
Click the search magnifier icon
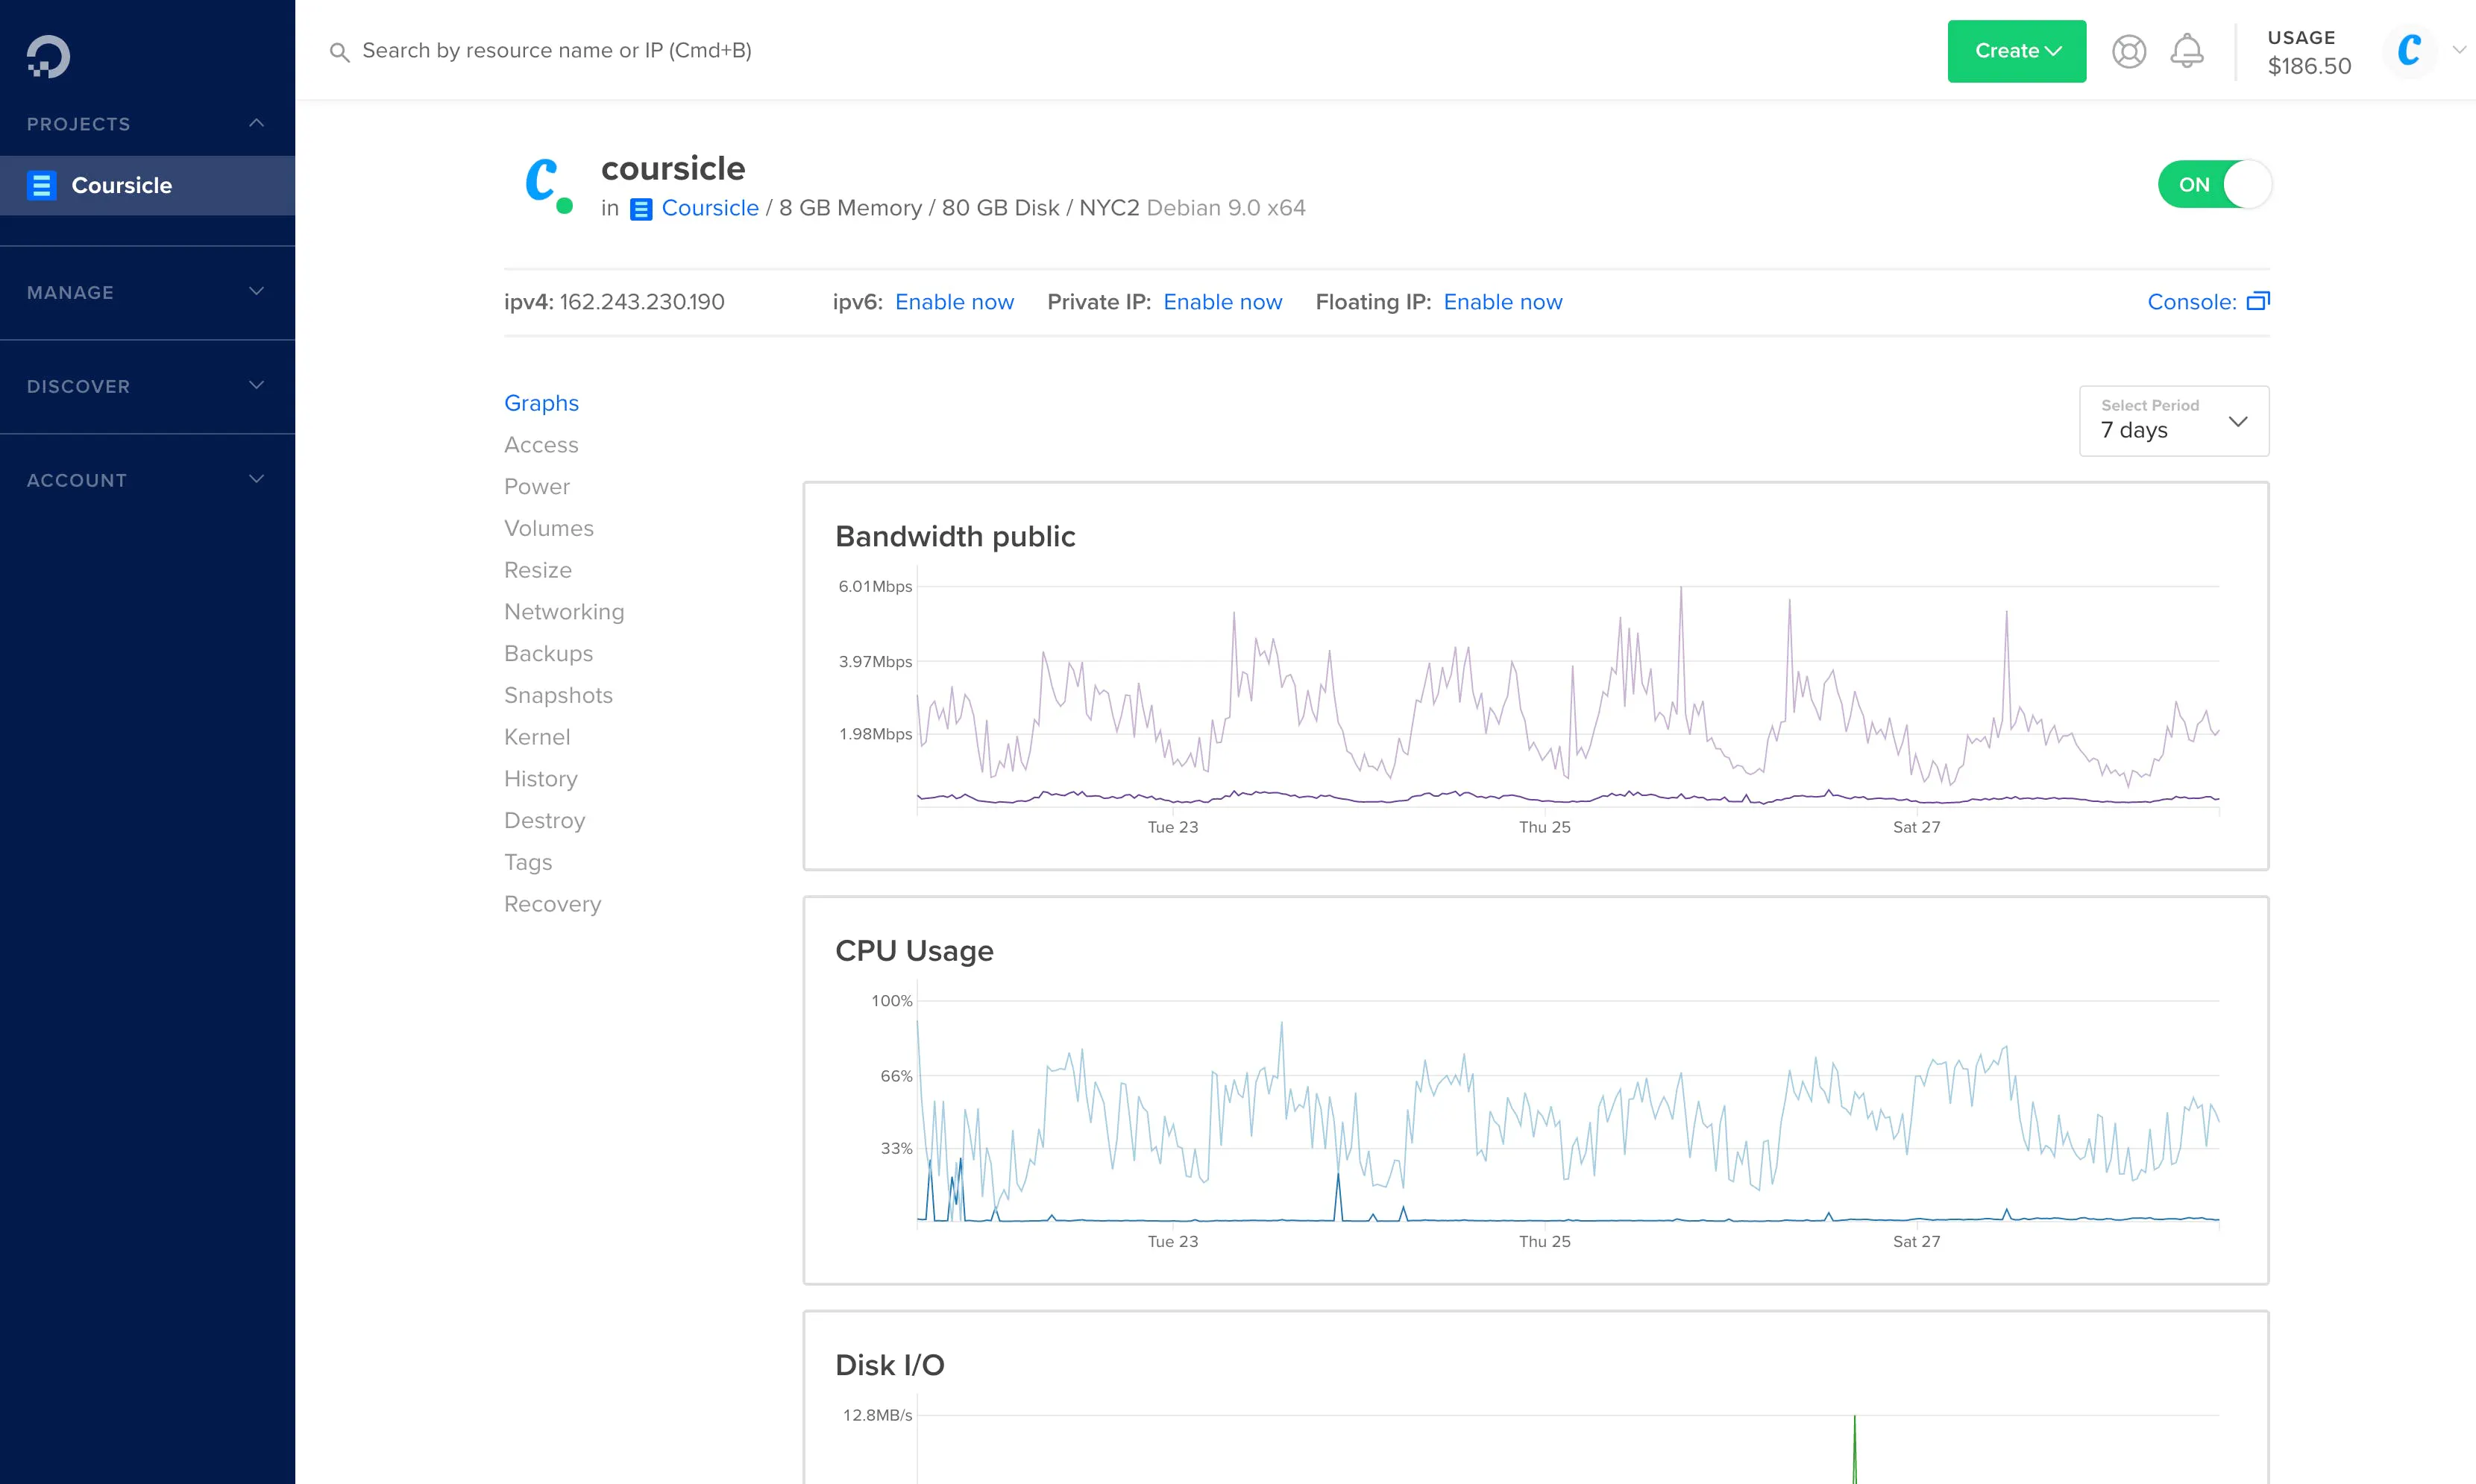click(339, 52)
